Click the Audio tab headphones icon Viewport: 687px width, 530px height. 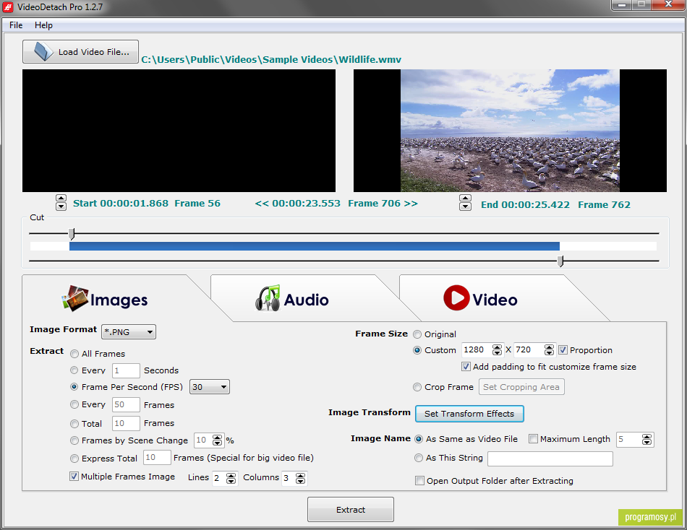[x=268, y=298]
